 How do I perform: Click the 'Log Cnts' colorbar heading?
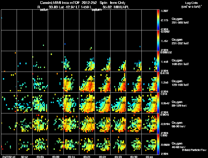(x=191, y=3)
